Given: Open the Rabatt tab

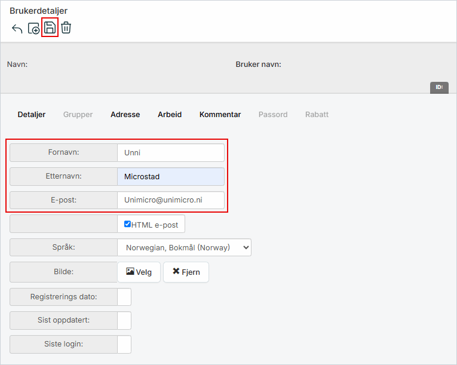Looking at the screenshot, I should (x=317, y=115).
